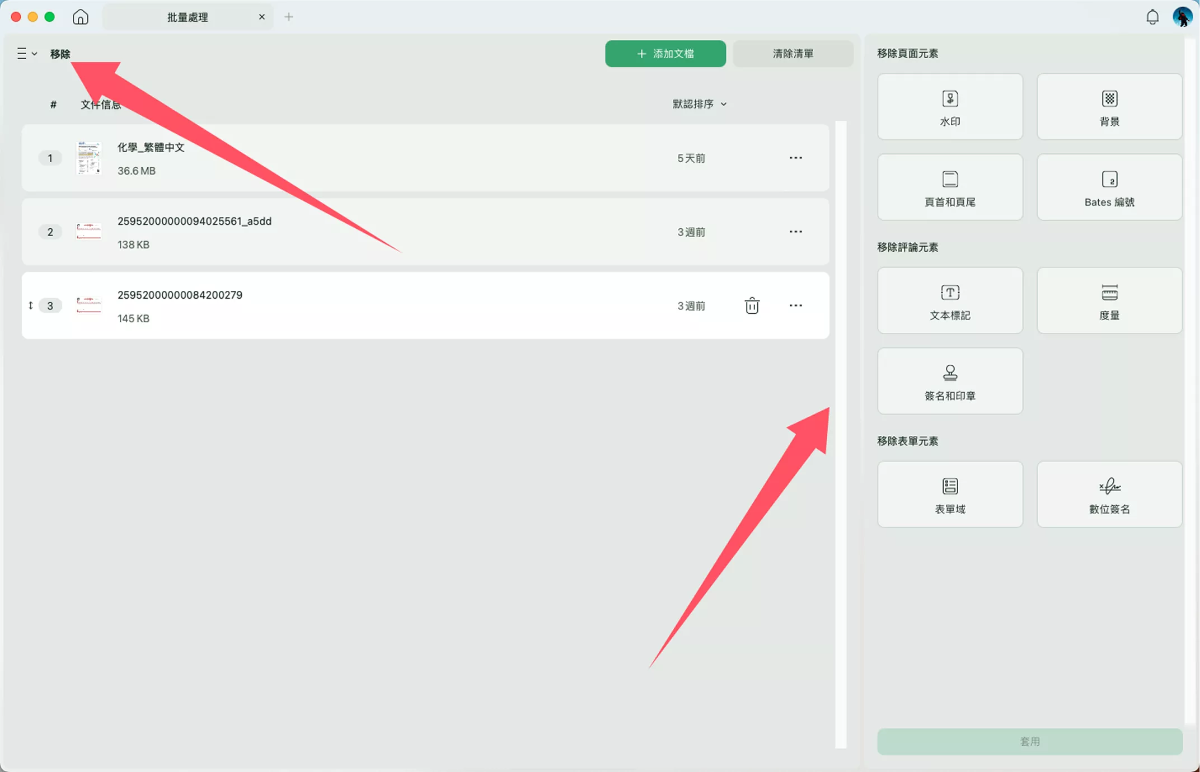Image resolution: width=1200 pixels, height=772 pixels.
Task: Click thumbnail of 25952000000084200279
Action: (88, 305)
